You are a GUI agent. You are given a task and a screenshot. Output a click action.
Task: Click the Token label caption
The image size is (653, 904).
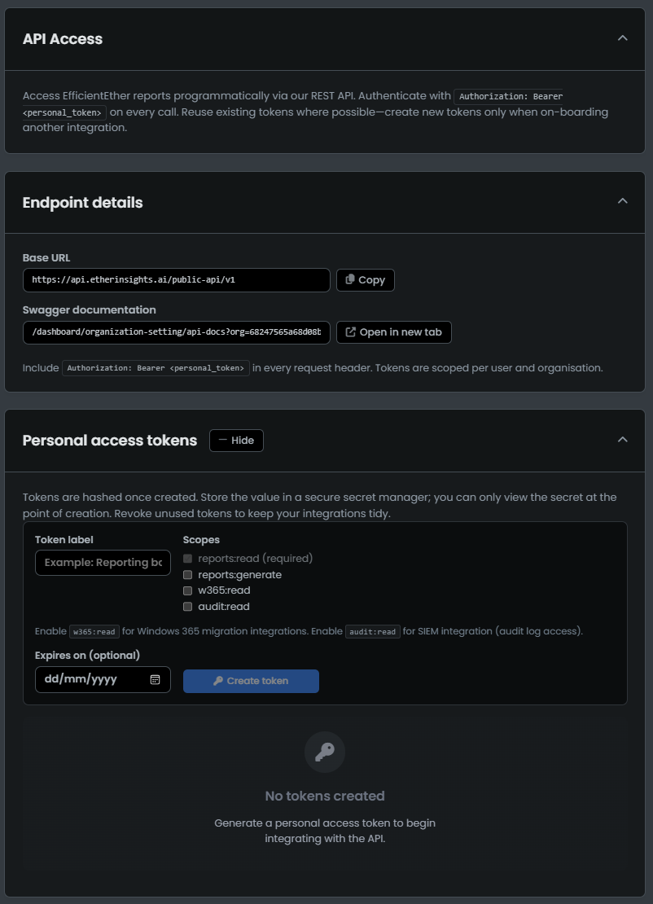coord(64,540)
